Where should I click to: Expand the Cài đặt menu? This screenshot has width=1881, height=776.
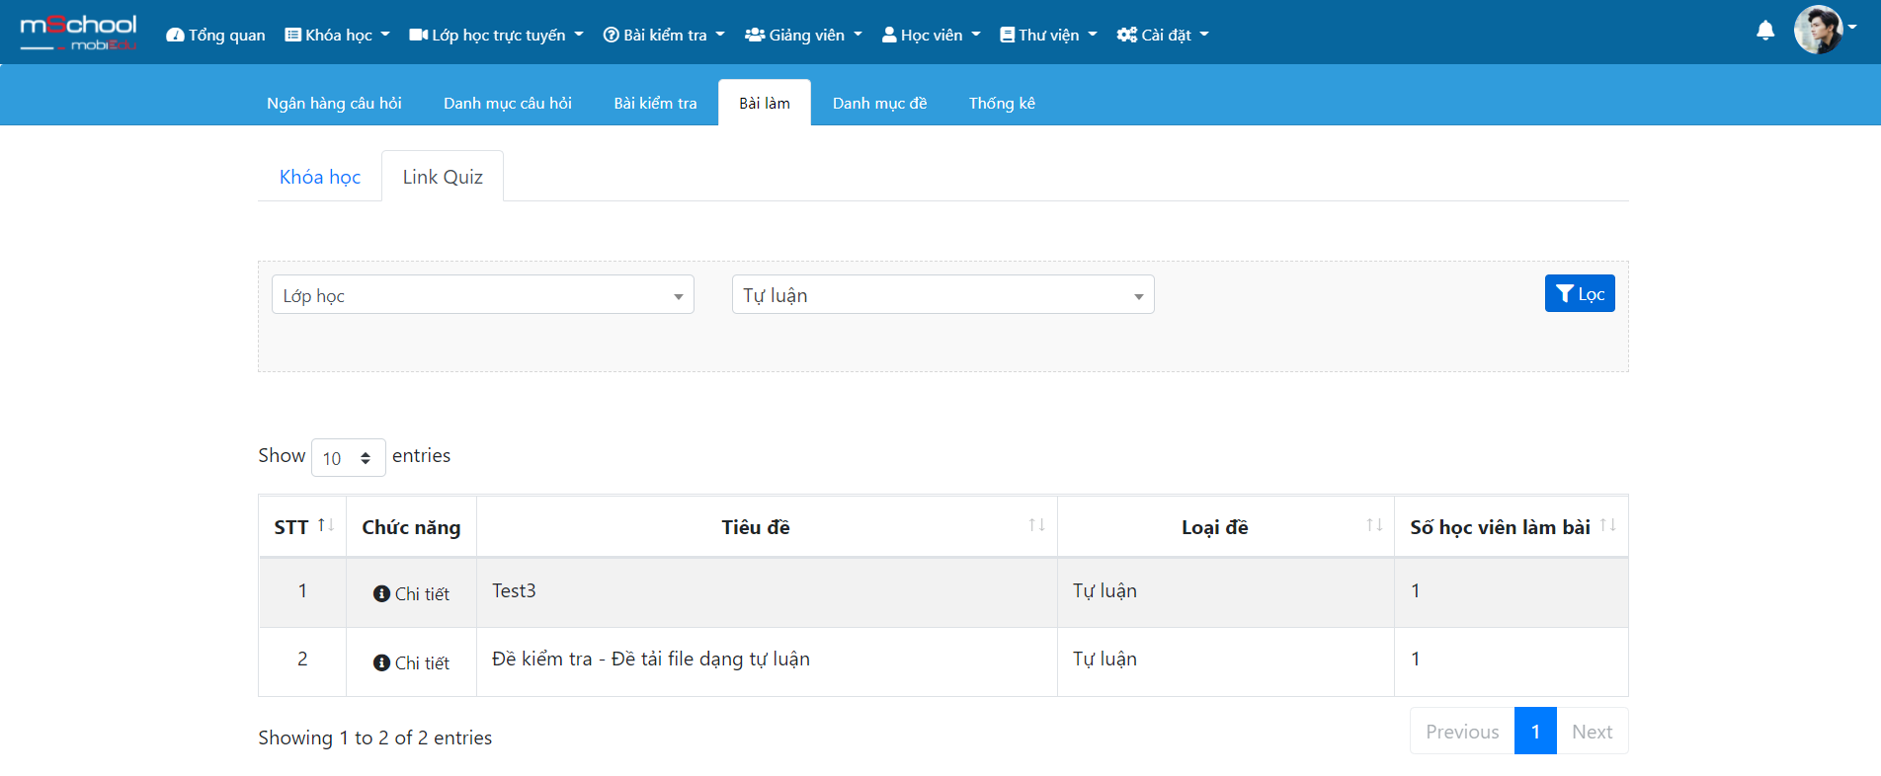pyautogui.click(x=1163, y=35)
